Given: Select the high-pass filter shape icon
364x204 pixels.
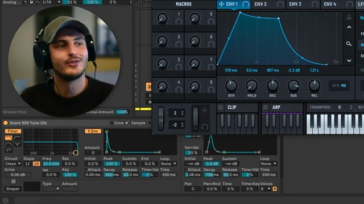Looking at the screenshot, I should [x=18, y=138].
